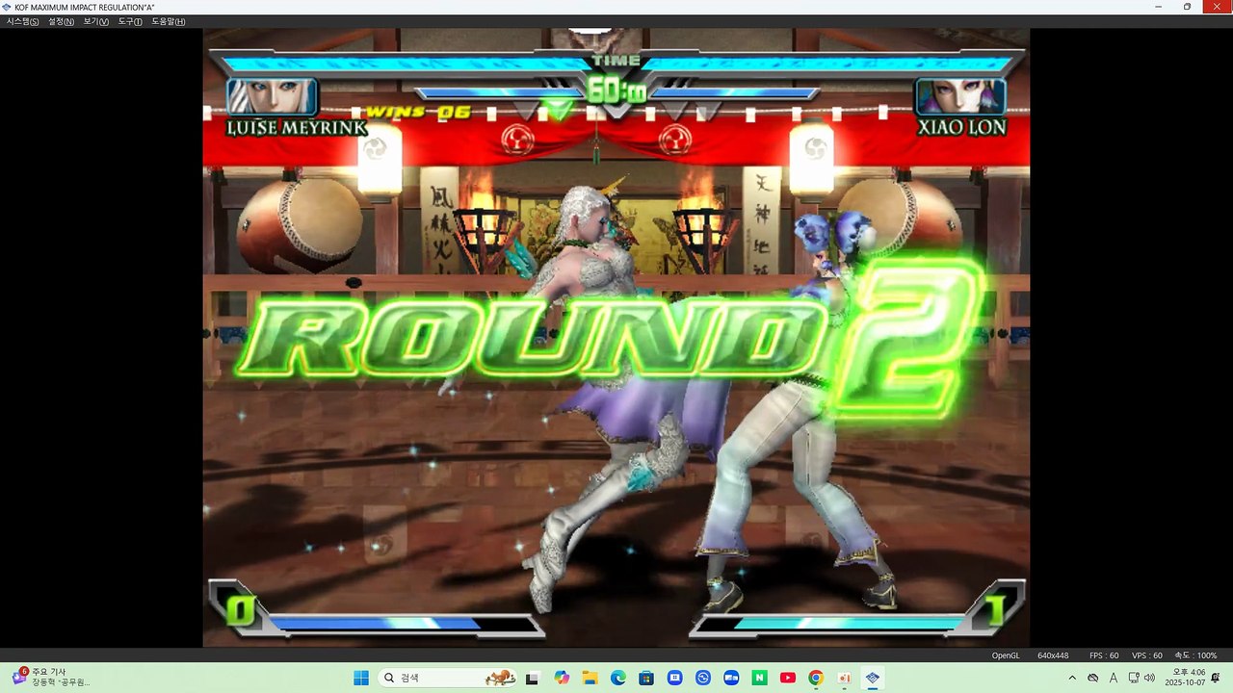The image size is (1233, 693).
Task: Open the green Naver app in taskbar
Action: [760, 678]
